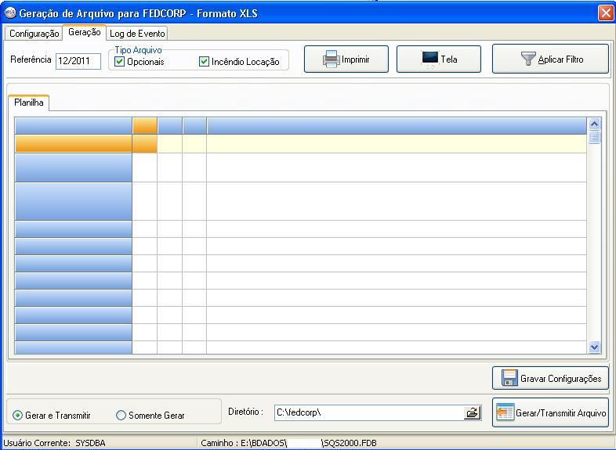Click the printer icon on Imprimir

331,59
